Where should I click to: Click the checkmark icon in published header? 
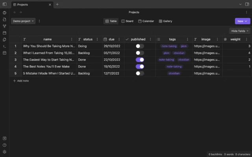pyautogui.click(x=127, y=39)
